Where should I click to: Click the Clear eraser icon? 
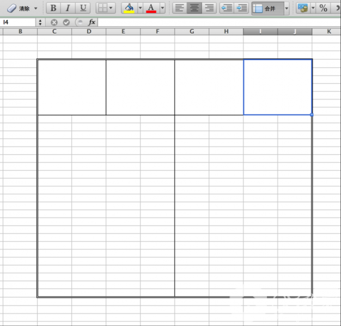tap(12, 9)
